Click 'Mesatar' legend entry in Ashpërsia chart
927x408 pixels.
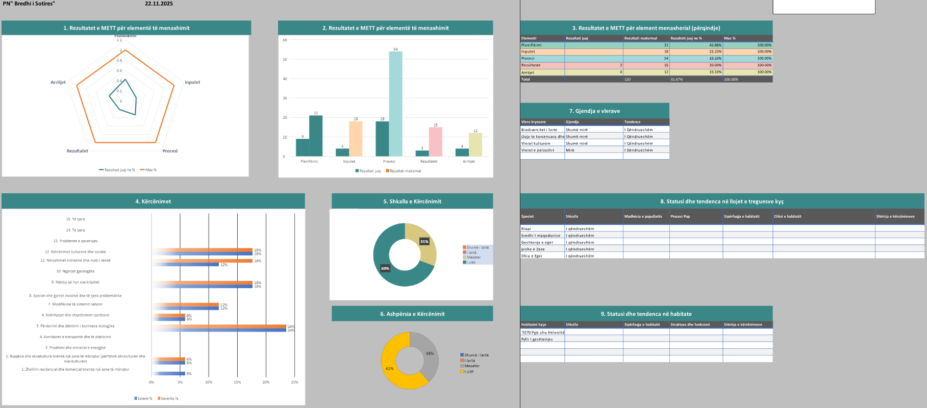(471, 366)
